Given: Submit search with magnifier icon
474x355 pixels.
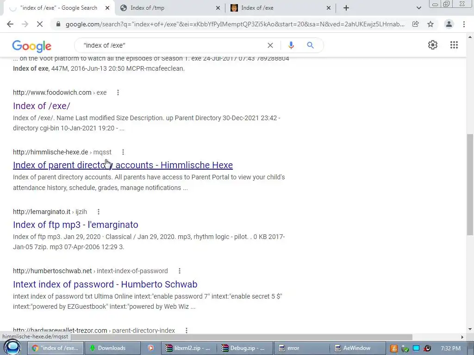Looking at the screenshot, I should [x=310, y=45].
